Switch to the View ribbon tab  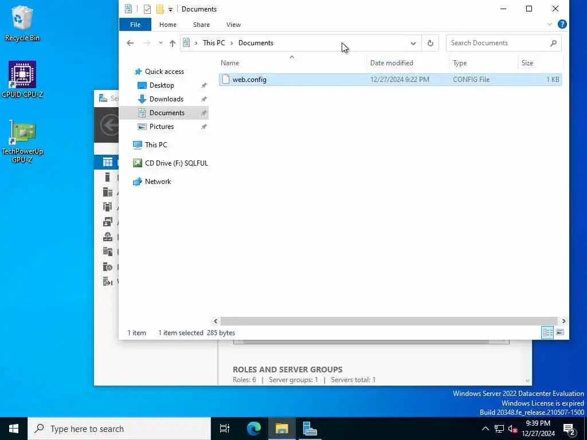[x=233, y=25]
